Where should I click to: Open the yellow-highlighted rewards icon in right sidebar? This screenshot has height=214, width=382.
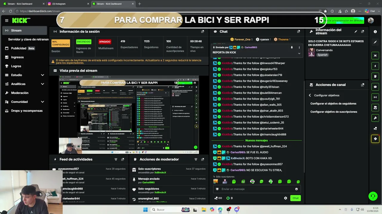pyautogui.click(x=375, y=139)
